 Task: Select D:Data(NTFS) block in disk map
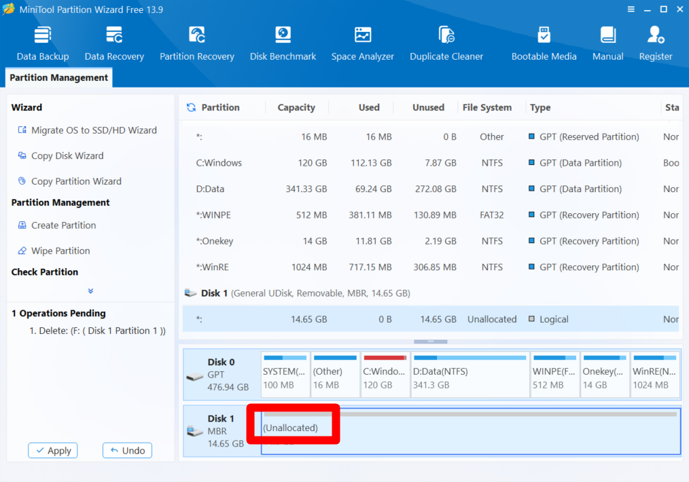470,375
